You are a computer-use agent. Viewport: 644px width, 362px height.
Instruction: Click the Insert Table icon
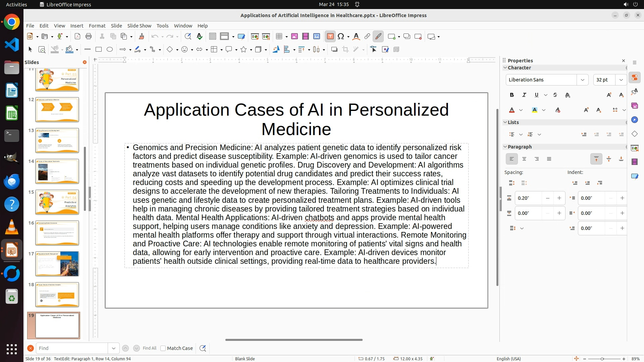pos(279,37)
